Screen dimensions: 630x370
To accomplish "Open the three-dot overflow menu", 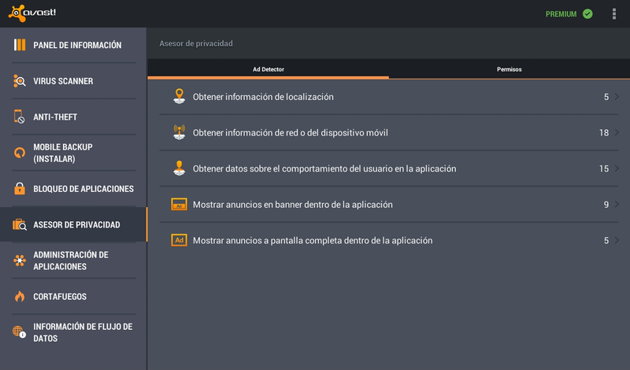I will (x=614, y=13).
